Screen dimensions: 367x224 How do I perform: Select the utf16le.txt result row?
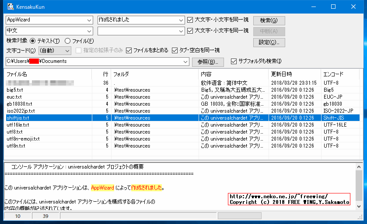point(182,125)
